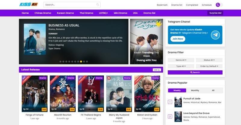Click the F4 Thailand Begins title text
Image resolution: width=241 pixels, height=125 pixels.
pos(91,115)
